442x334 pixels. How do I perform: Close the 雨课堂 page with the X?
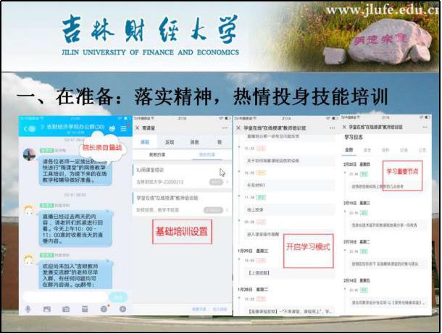click(137, 128)
